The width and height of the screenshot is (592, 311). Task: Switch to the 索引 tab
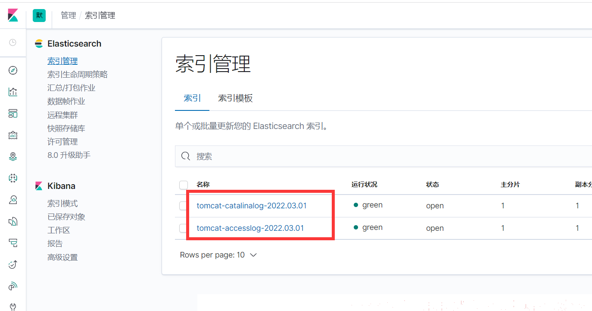point(192,98)
